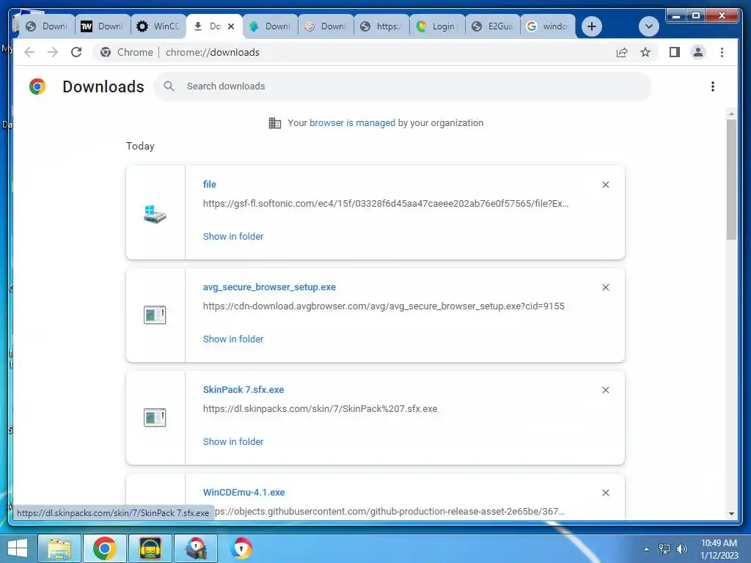Screen dimensions: 751x563
Task: Show avg_secure_browser_setup.exe in folder
Action: coord(232,339)
